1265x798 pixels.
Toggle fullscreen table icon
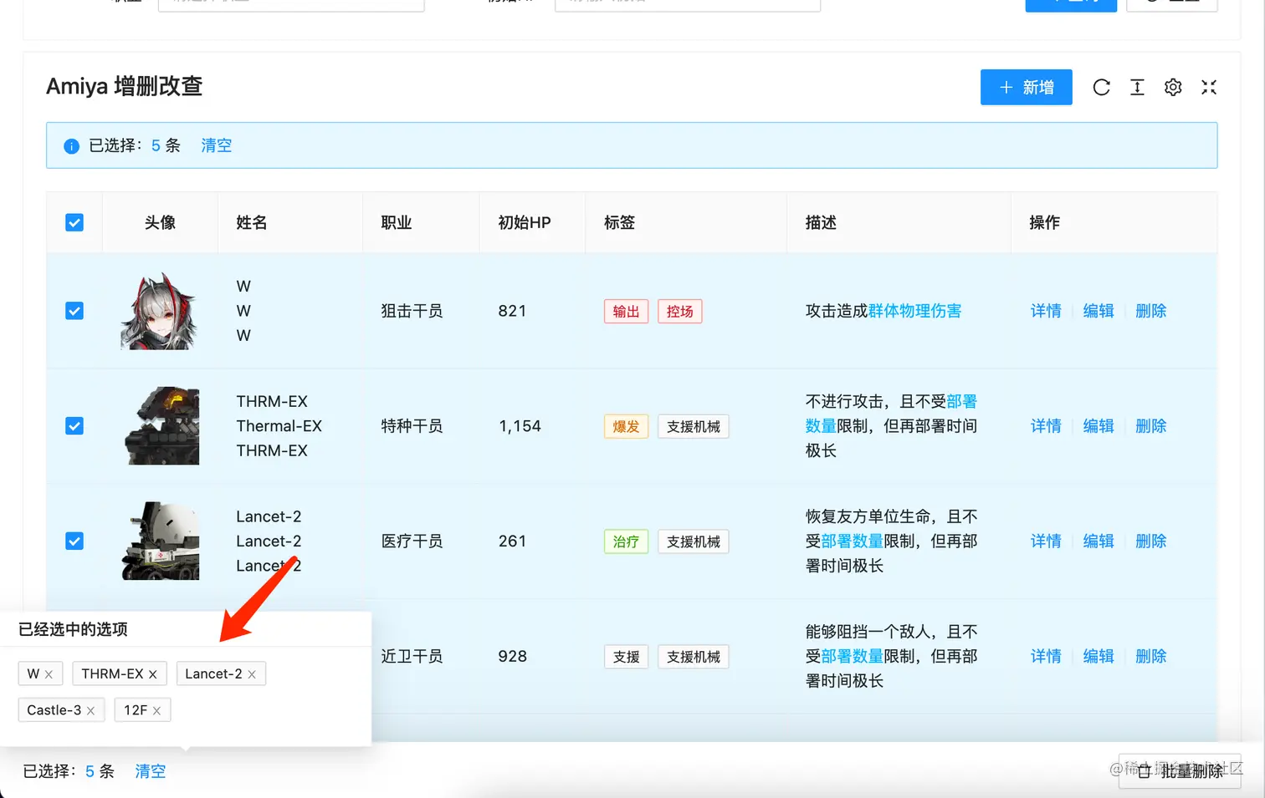[x=1209, y=87]
